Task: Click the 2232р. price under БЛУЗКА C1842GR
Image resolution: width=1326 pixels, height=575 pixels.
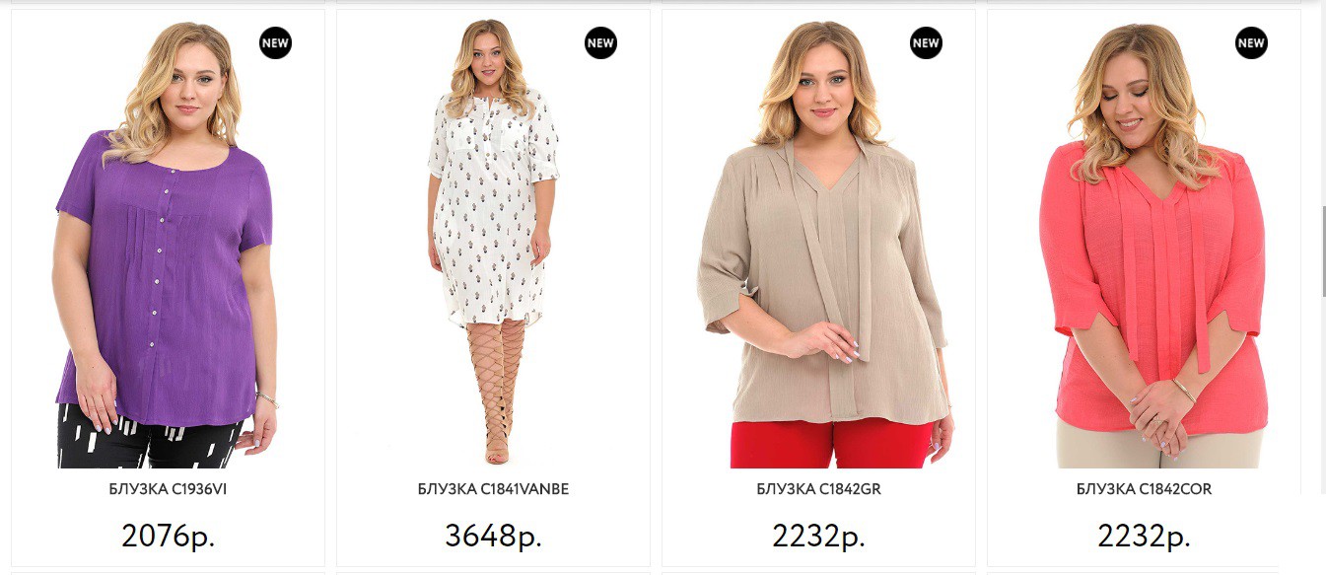Action: point(818,536)
